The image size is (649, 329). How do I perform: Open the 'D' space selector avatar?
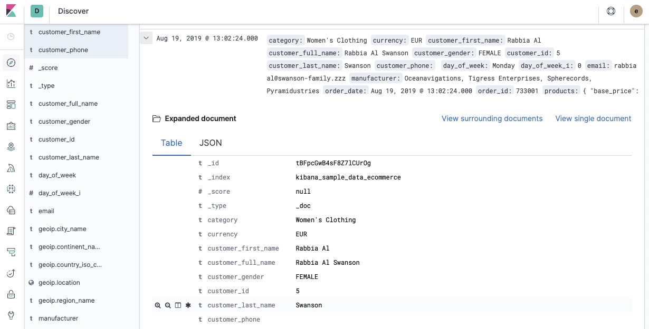click(x=37, y=11)
